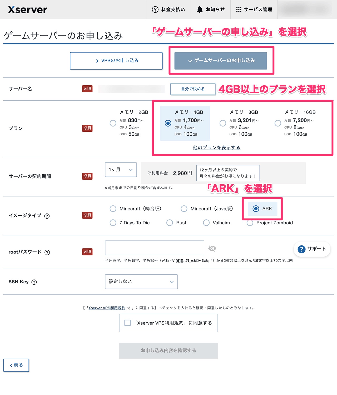Choose 7 Days To Die image type
The height and width of the screenshot is (395, 337).
[x=113, y=223]
